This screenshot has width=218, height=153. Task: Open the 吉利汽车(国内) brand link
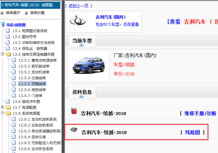click(x=111, y=17)
